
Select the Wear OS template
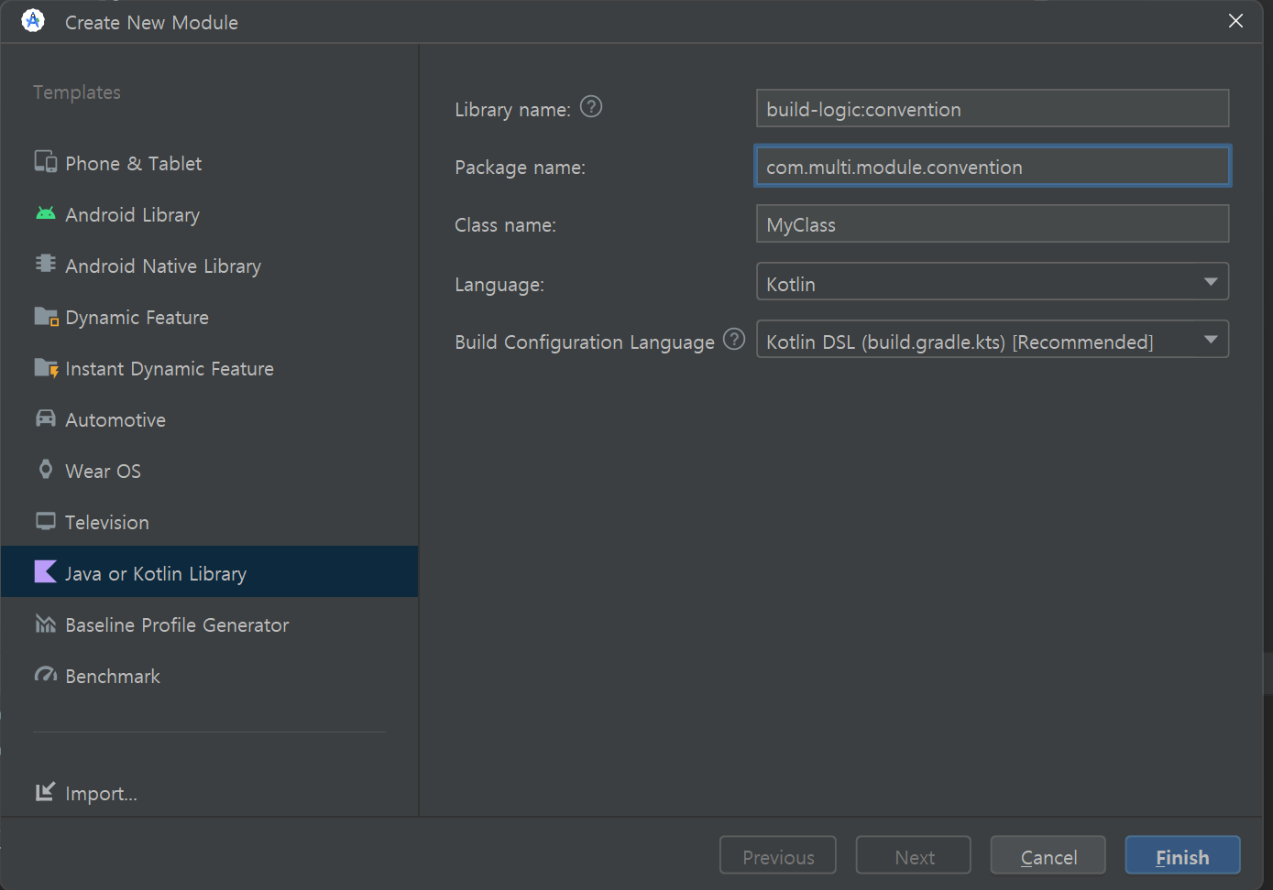[x=210, y=471]
